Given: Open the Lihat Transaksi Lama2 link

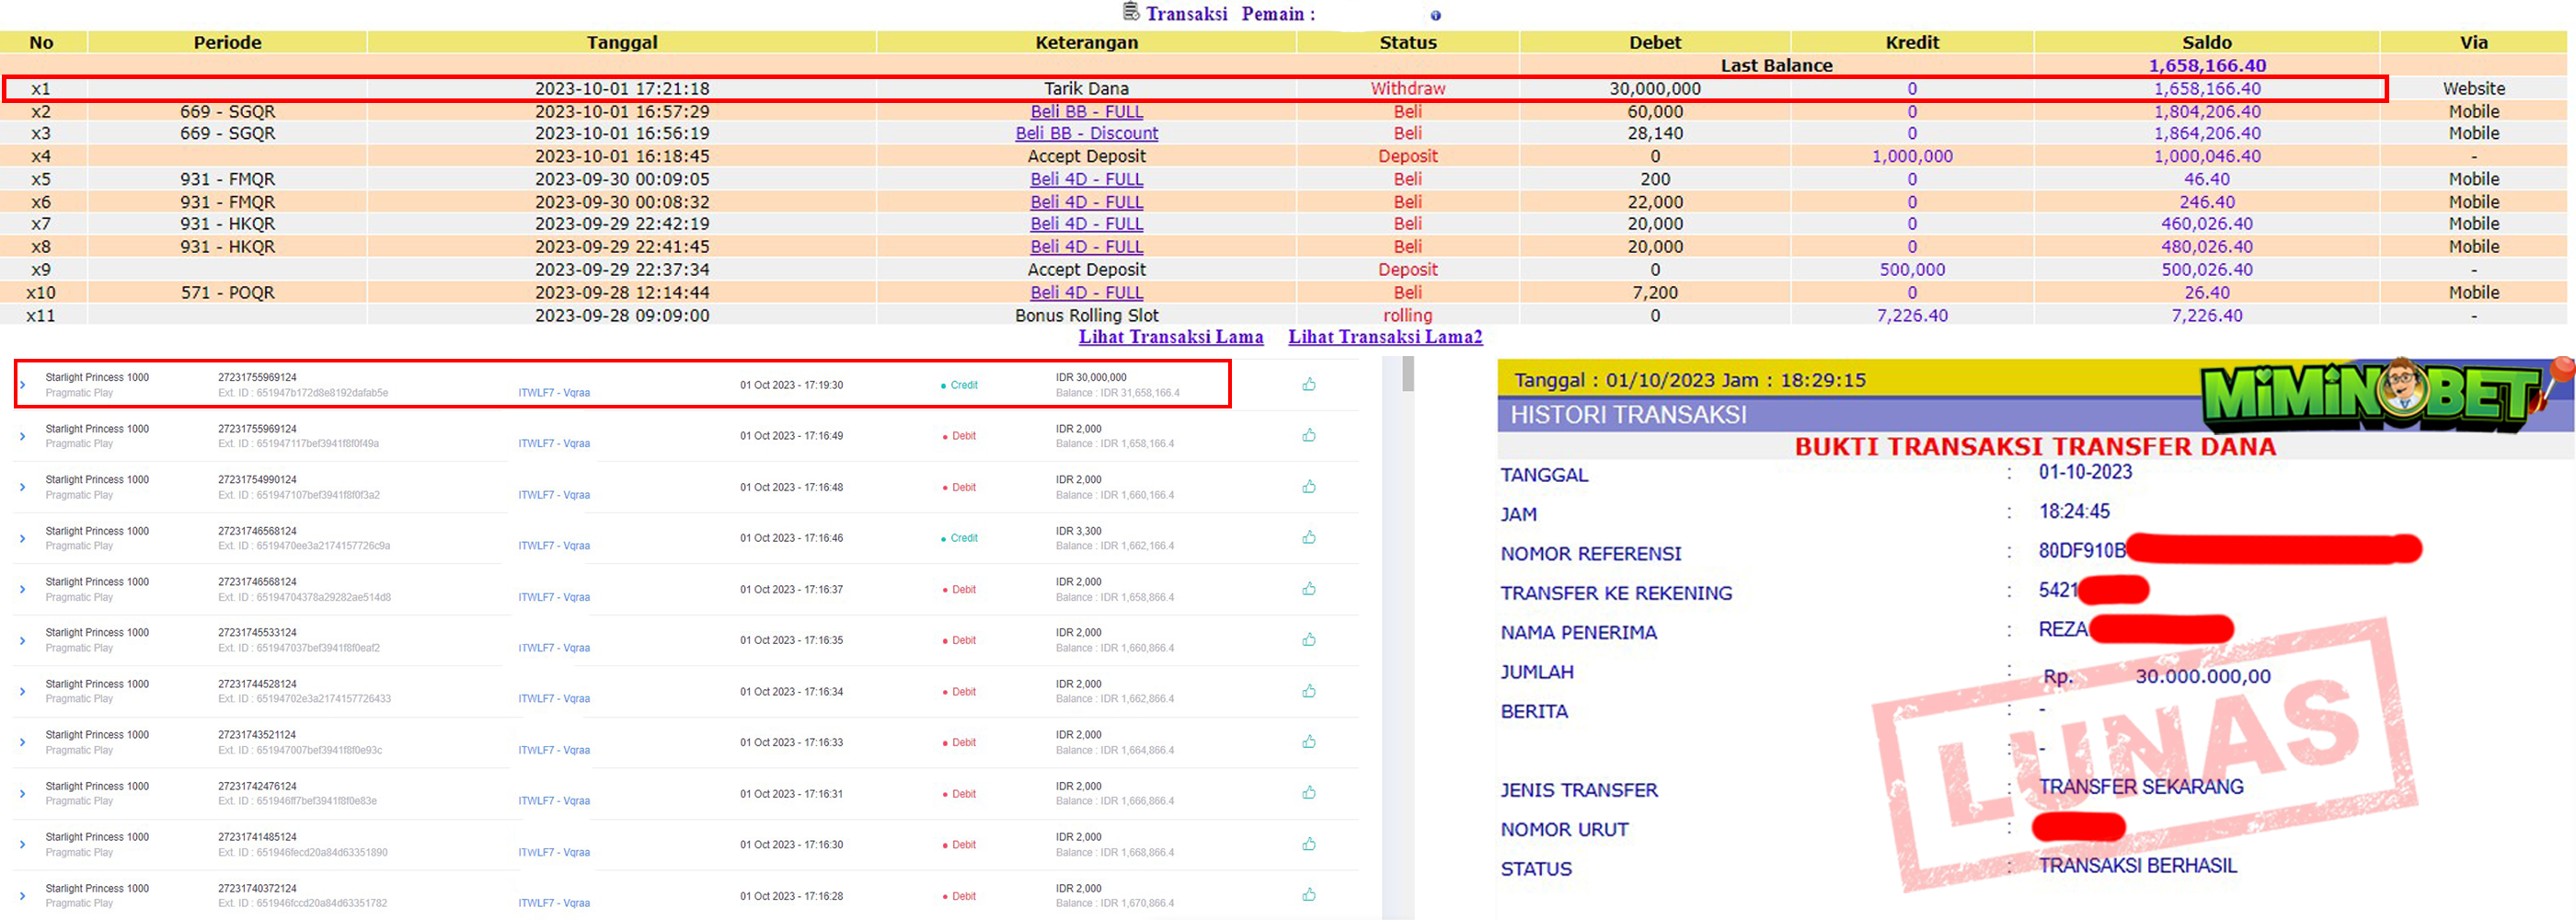Looking at the screenshot, I should pyautogui.click(x=1384, y=337).
